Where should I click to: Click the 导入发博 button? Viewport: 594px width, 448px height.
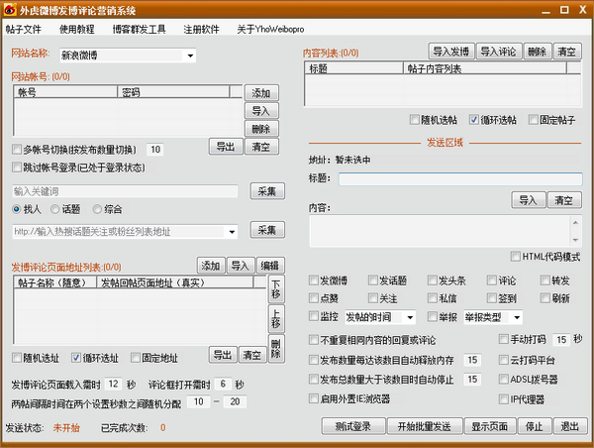pos(450,51)
